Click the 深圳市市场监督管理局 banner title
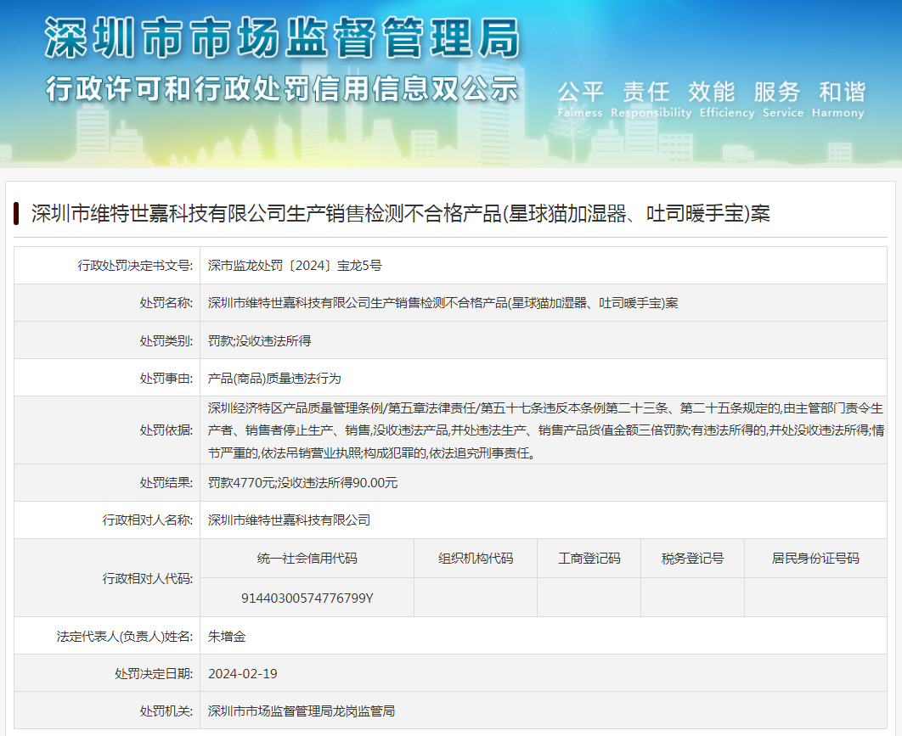The image size is (902, 736). [x=283, y=38]
